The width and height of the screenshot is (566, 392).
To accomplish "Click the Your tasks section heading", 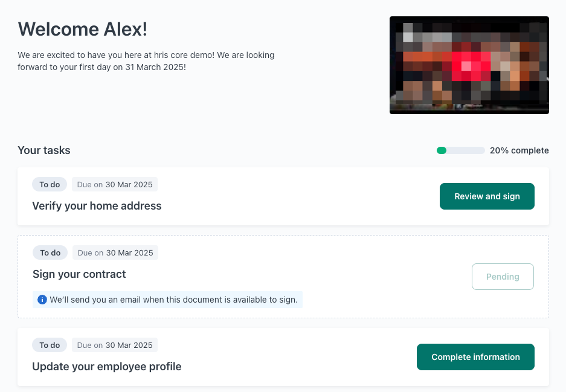I will [44, 150].
